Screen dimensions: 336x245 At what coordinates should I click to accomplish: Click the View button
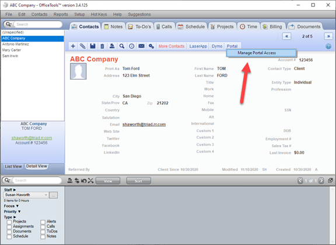coord(108,181)
